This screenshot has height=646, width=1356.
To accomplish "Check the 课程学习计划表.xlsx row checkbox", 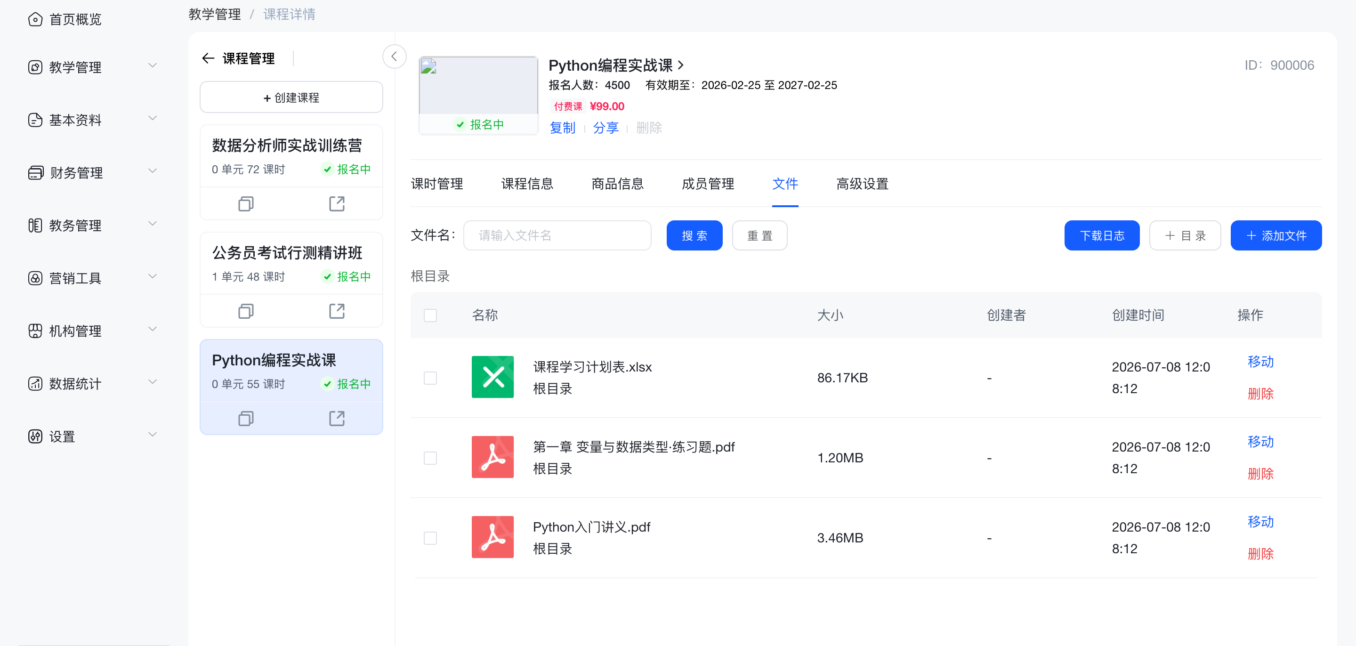I will coord(430,378).
